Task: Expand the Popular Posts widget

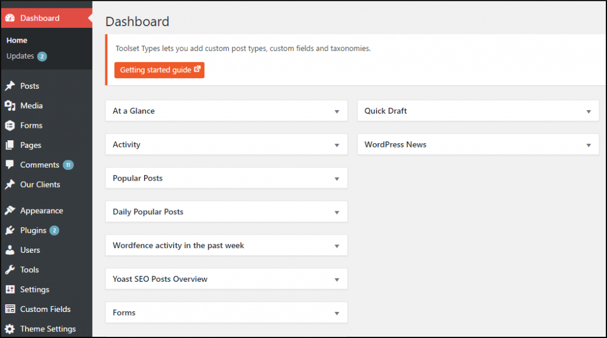Action: click(x=337, y=179)
